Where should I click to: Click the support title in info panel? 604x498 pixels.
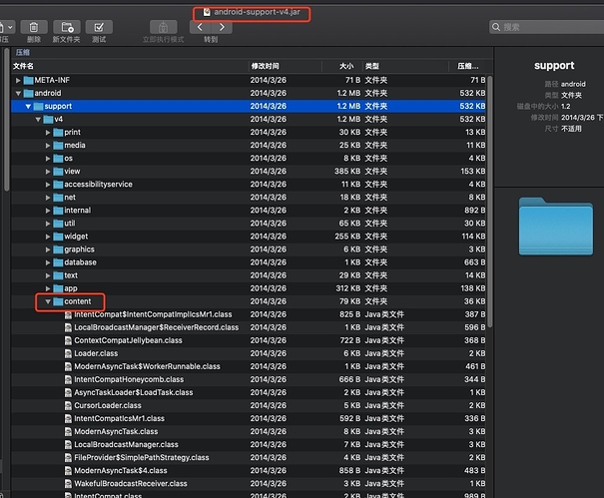tap(554, 66)
